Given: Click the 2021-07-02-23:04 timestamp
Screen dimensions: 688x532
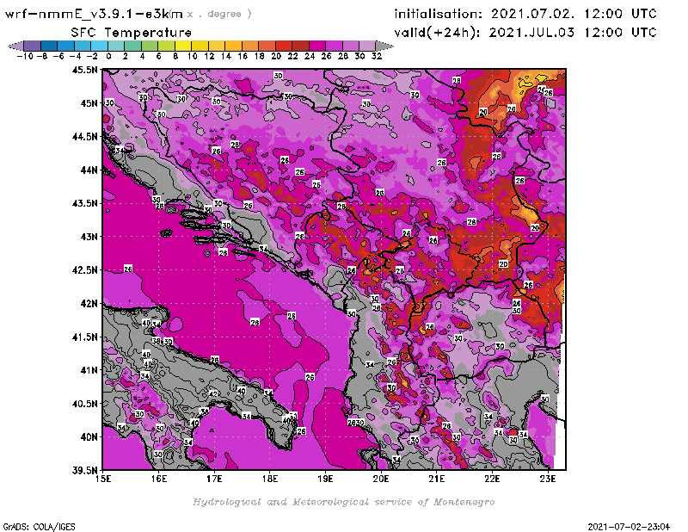Looking at the screenshot, I should pos(629,526).
